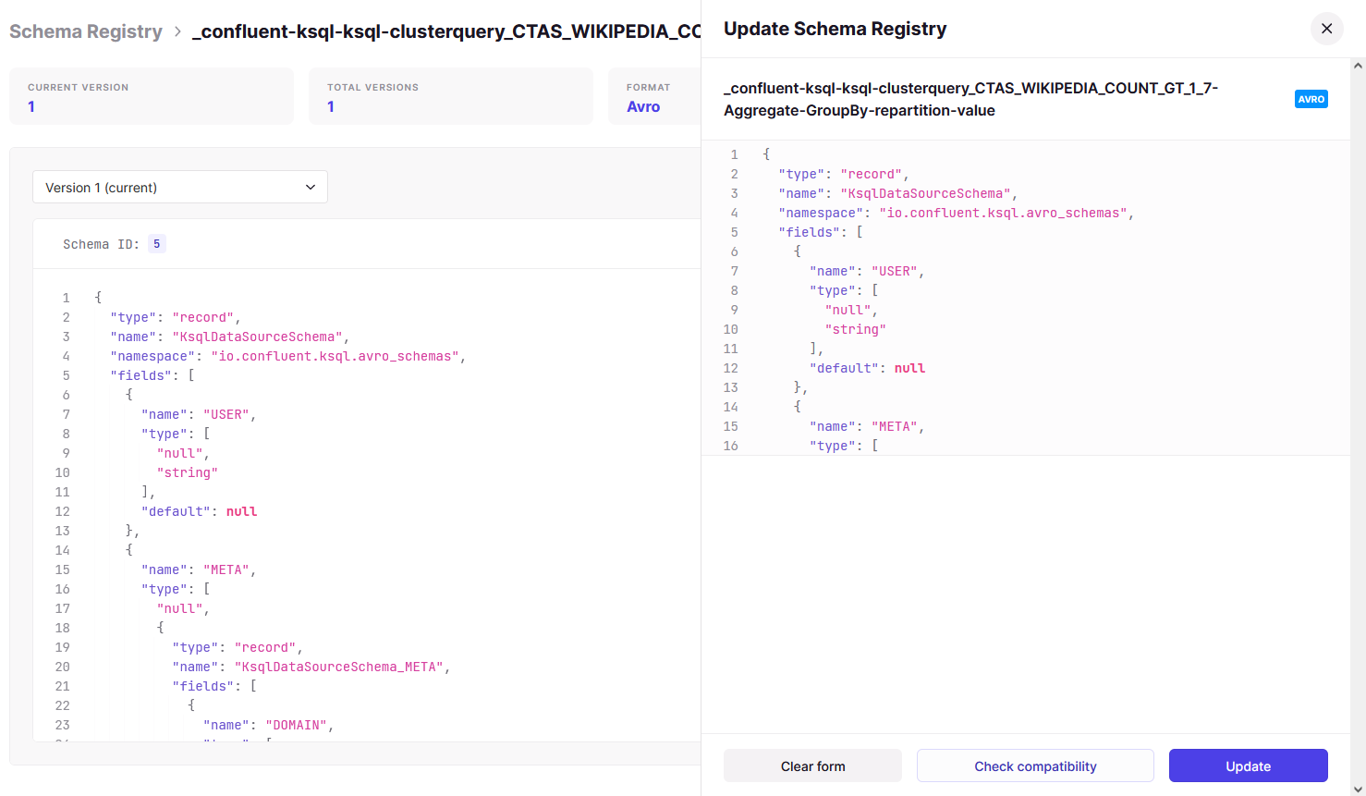This screenshot has width=1366, height=796.
Task: Click the Clear form button
Action: (x=812, y=765)
